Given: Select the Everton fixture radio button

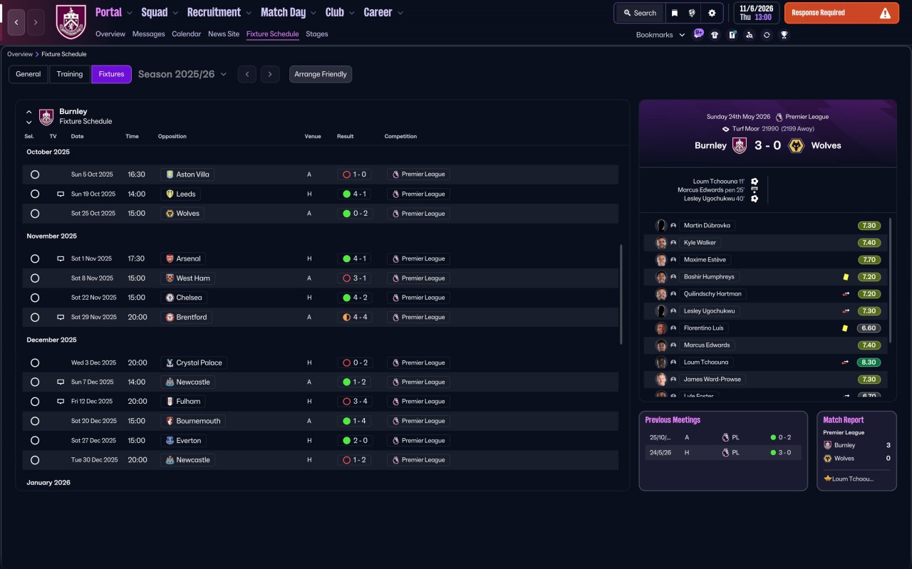Looking at the screenshot, I should pos(35,440).
